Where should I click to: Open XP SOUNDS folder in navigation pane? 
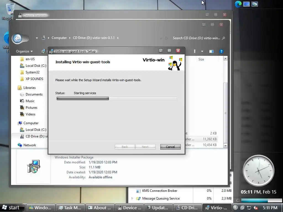coord(34,79)
